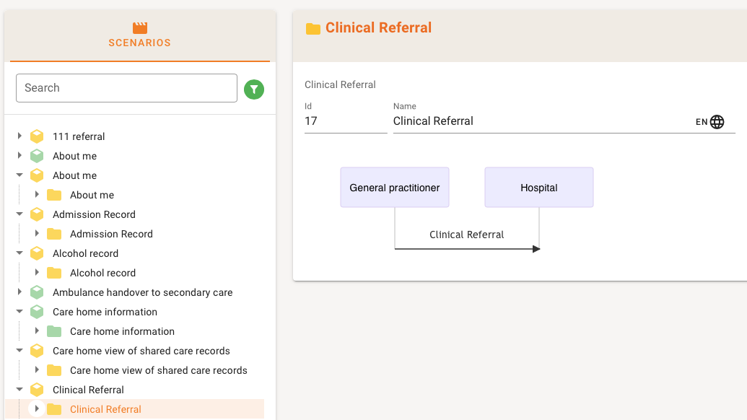Click the Hospital diagram box

[x=539, y=188]
